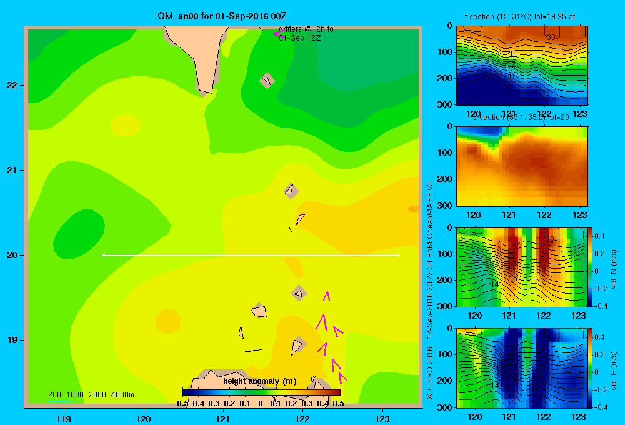The width and height of the screenshot is (625, 425).
Task: Click the 's section' title above salinity plot
Action: tap(521, 117)
